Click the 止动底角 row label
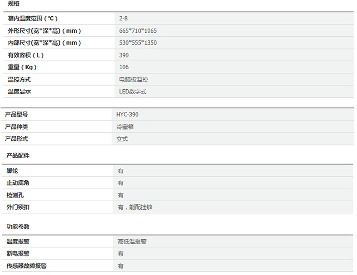Image resolution: width=357 pixels, height=275 pixels. pyautogui.click(x=19, y=183)
